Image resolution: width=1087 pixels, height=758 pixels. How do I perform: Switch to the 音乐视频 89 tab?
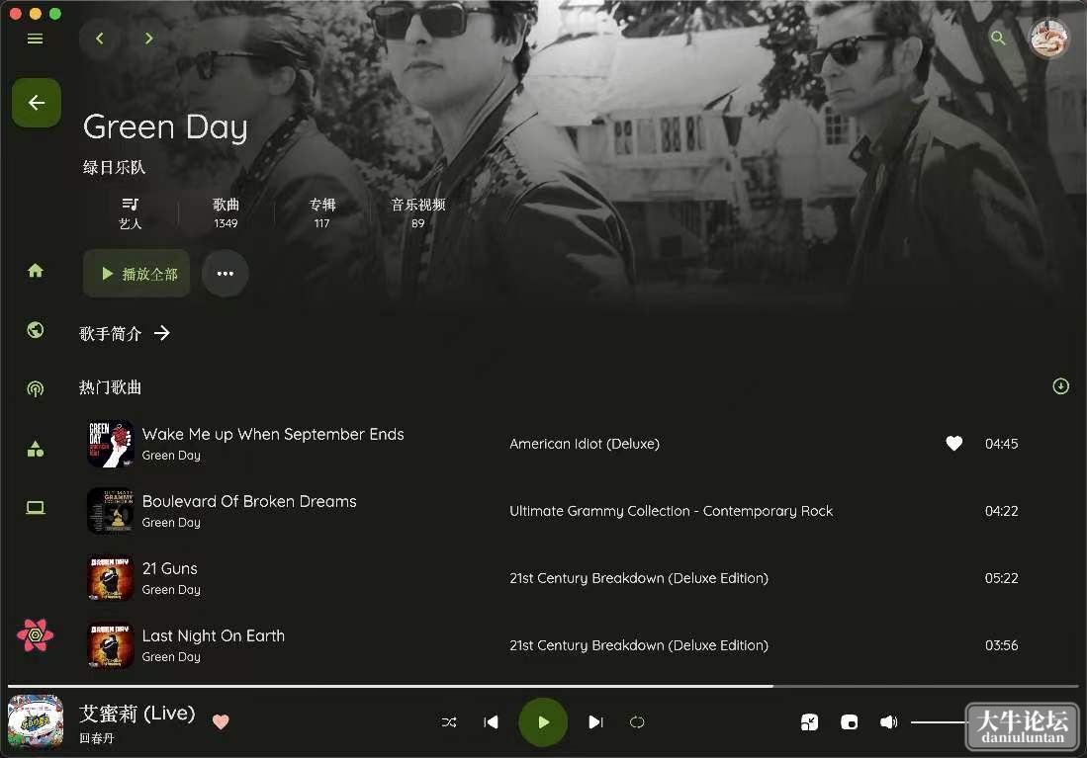tap(417, 212)
